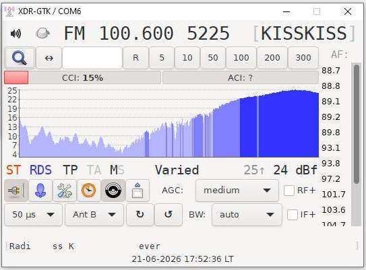Open the clock scheduler icon
This screenshot has width=366, height=270.
click(89, 191)
